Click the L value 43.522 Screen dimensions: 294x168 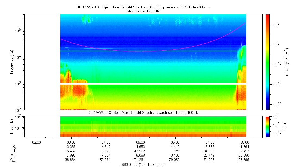(141, 151)
